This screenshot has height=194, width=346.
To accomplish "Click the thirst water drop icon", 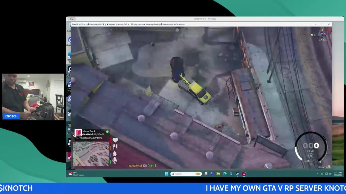I will 115,154.
